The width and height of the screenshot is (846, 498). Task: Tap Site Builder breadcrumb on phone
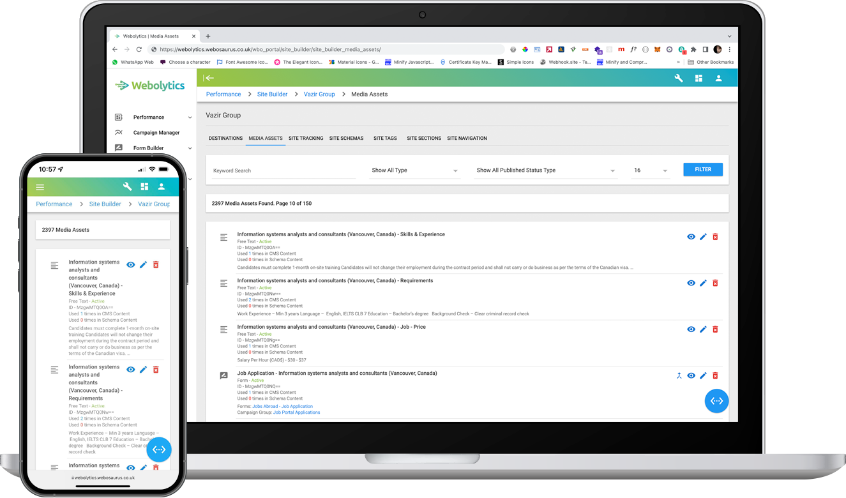pos(105,204)
